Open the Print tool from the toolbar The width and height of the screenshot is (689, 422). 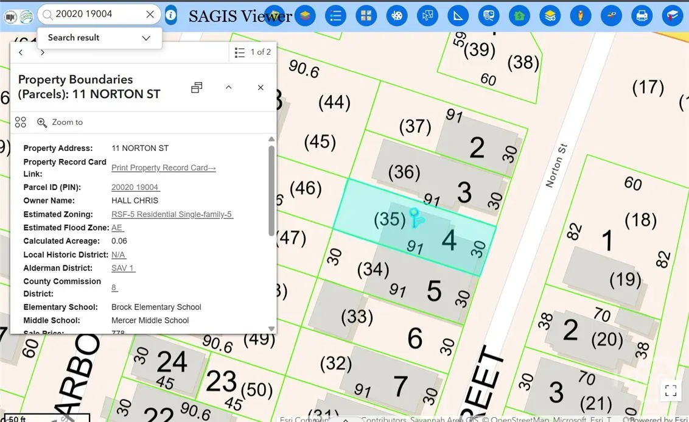(x=642, y=15)
